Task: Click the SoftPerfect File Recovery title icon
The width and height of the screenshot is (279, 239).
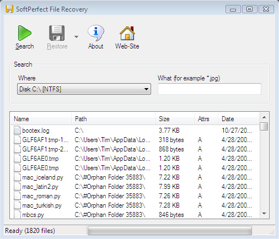Action: [x=9, y=9]
